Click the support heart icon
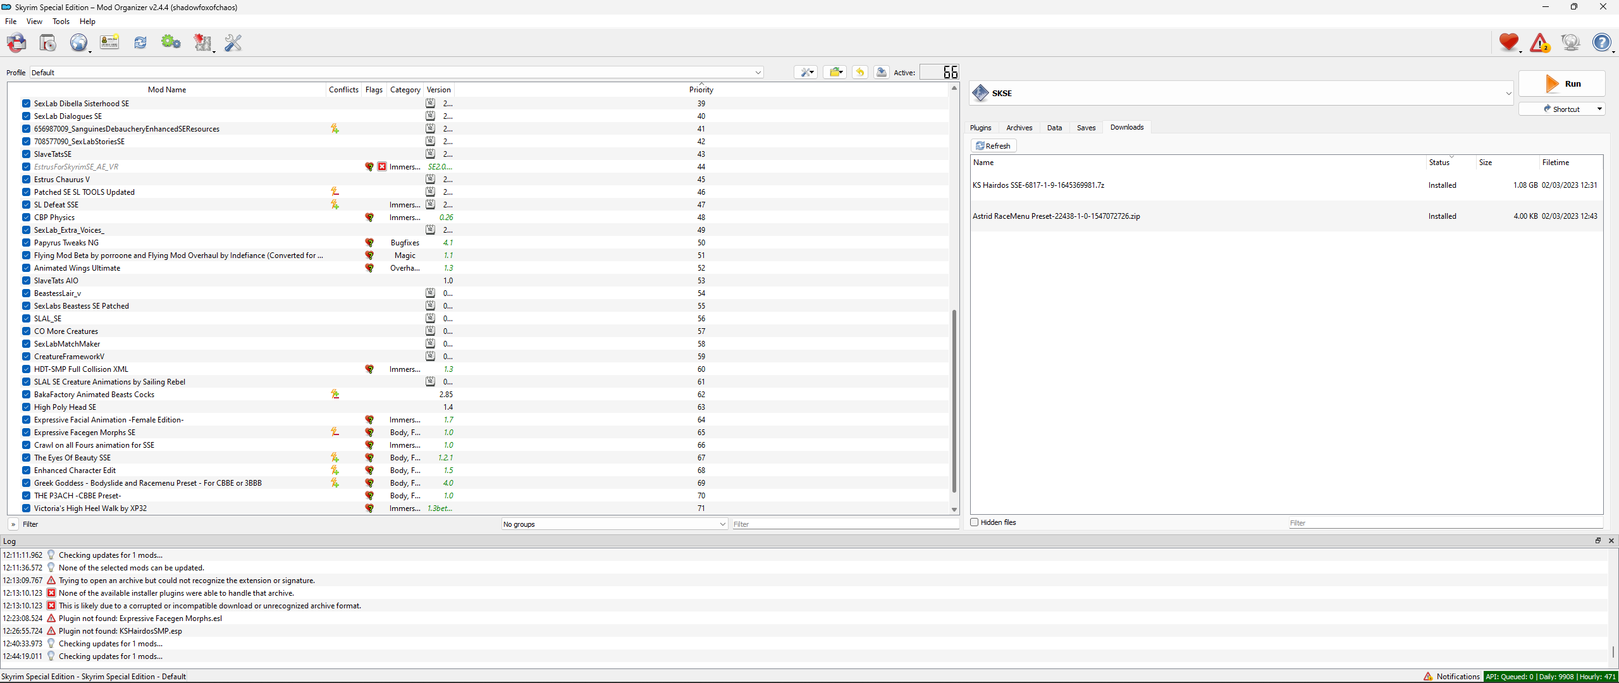The width and height of the screenshot is (1619, 683). [1510, 42]
